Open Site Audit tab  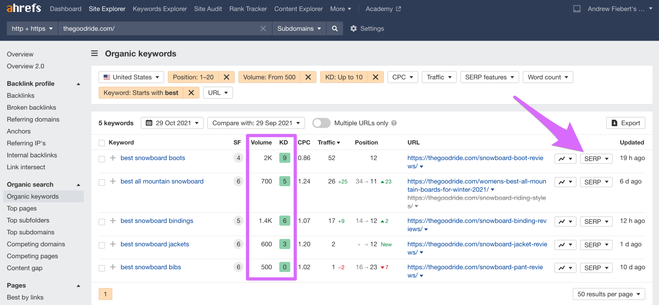[x=208, y=9]
